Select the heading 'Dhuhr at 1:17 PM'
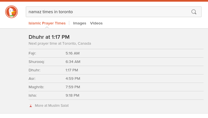This screenshot has height=118, width=208. (49, 37)
